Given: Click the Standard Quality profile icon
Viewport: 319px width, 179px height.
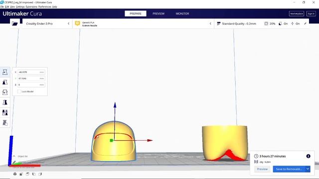Looking at the screenshot, I should (219, 23).
